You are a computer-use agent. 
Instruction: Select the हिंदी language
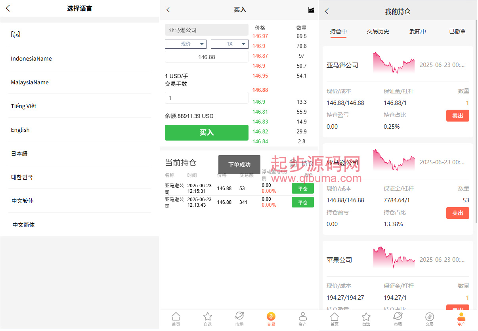[x=80, y=34]
